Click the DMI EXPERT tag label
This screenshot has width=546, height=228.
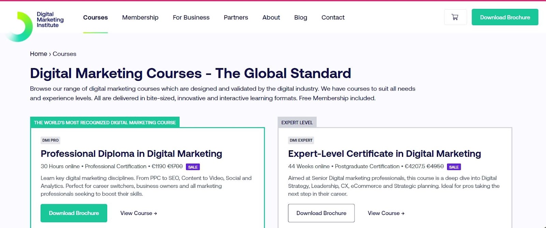pos(301,140)
